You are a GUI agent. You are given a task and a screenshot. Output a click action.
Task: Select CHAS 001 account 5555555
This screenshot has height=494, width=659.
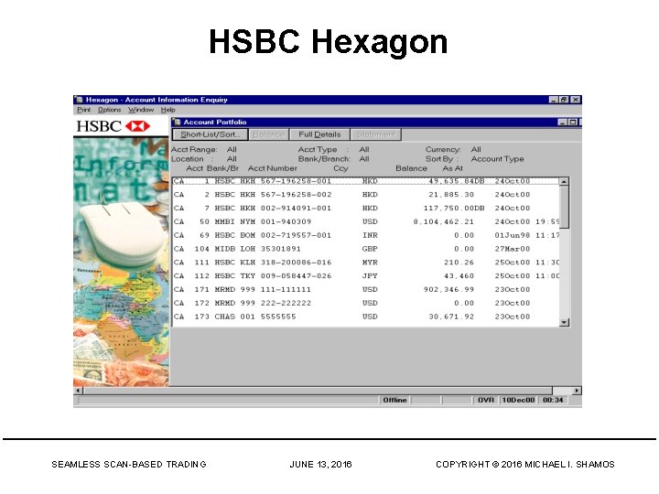(366, 317)
